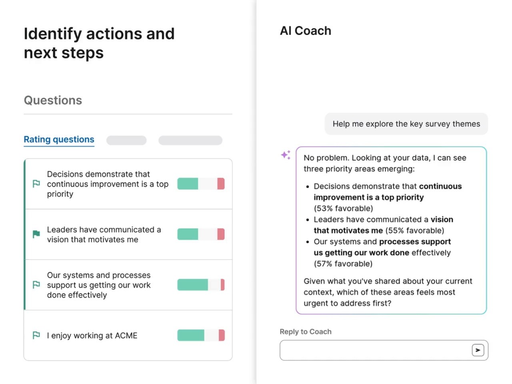Select the second placeholder tab
This screenshot has height=384, width=512.
click(x=126, y=140)
